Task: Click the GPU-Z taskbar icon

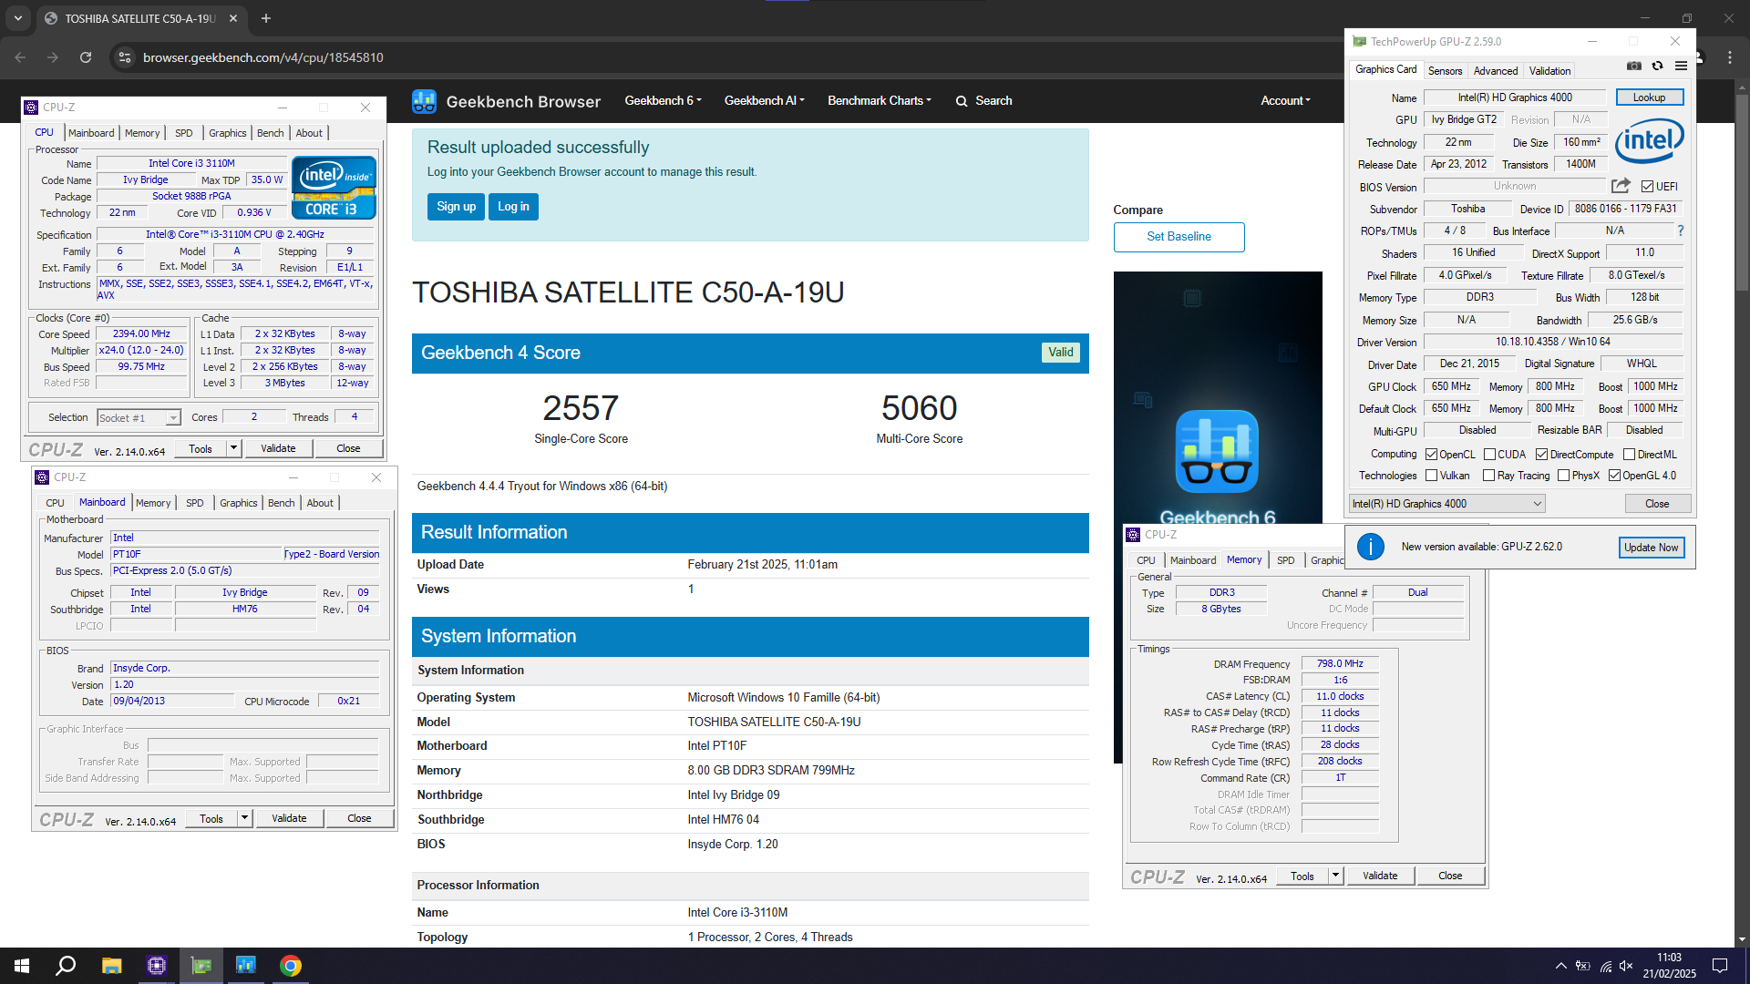Action: click(201, 966)
